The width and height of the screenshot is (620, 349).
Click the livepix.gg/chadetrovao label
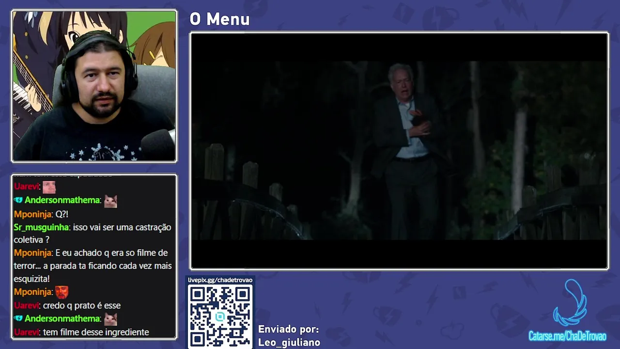pos(220,280)
